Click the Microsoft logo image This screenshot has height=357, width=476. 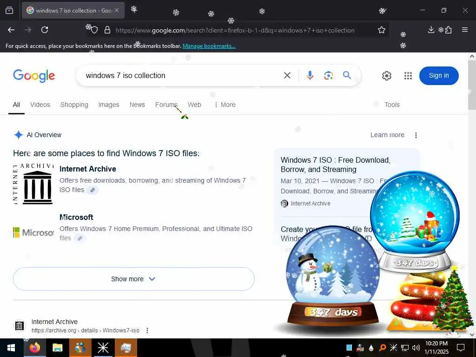click(x=33, y=233)
